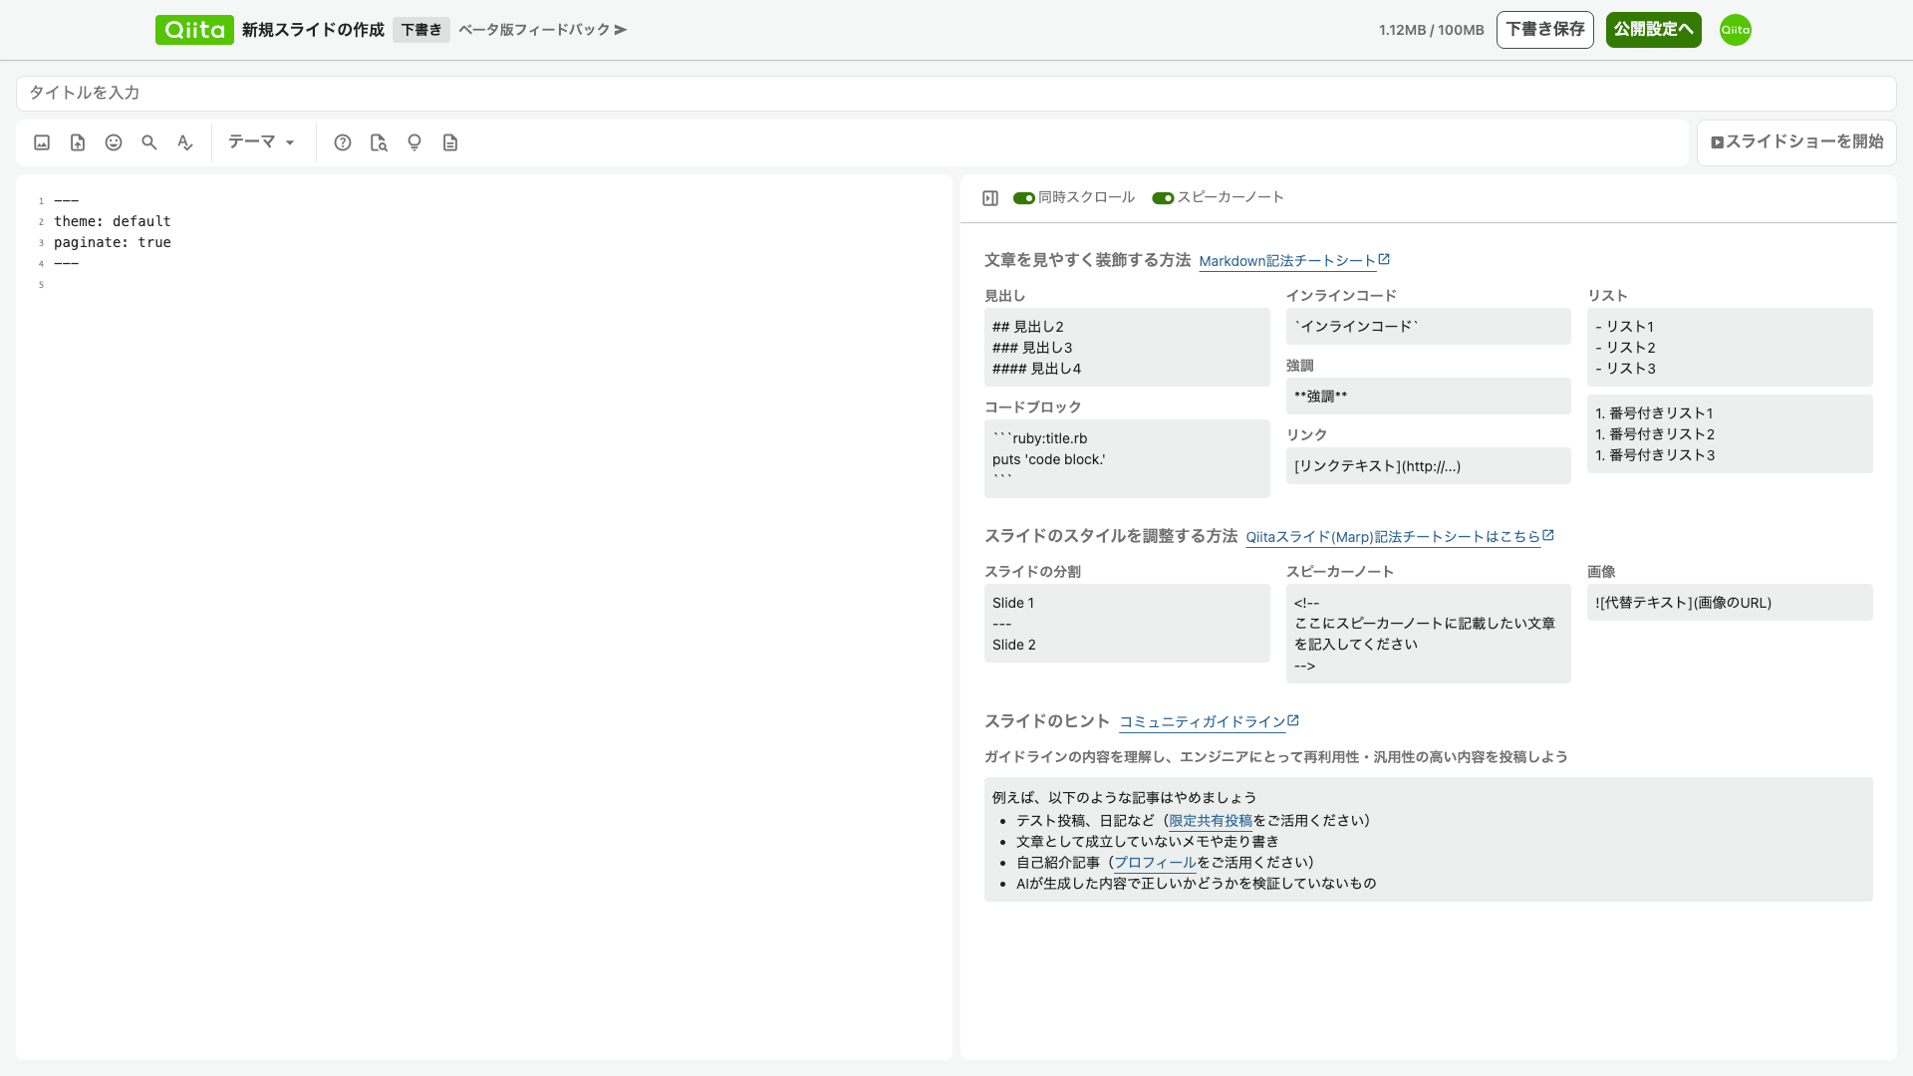Viewport: 1913px width, 1076px height.
Task: Click the Slide 1 / Slide 2 split sample
Action: pyautogui.click(x=1127, y=624)
